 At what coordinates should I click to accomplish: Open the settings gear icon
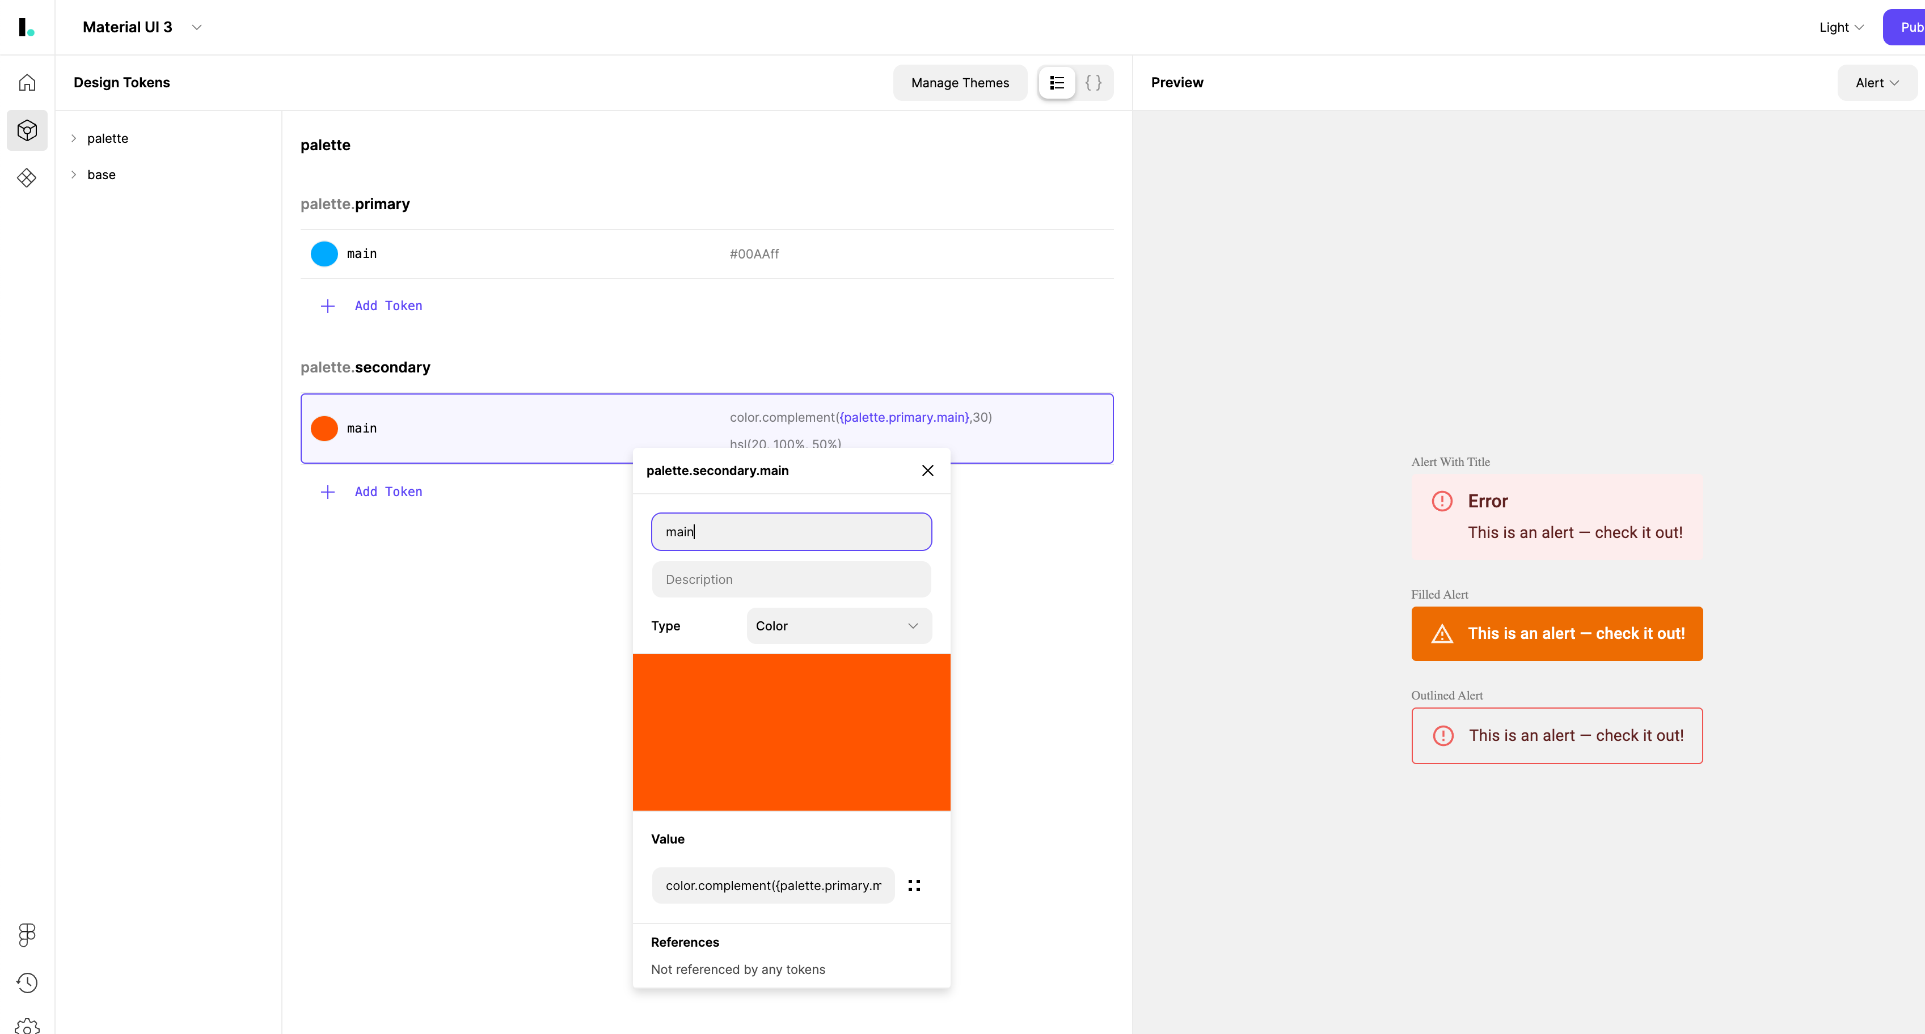click(27, 1027)
